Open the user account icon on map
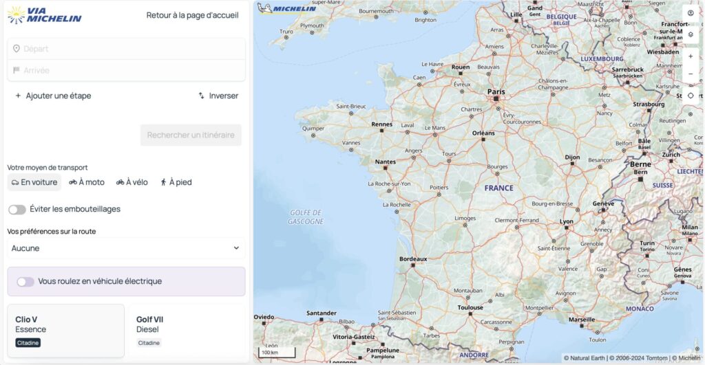The width and height of the screenshot is (705, 365). point(691,13)
